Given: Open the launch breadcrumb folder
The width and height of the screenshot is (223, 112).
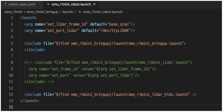Looking at the screenshot, I should (68, 12).
